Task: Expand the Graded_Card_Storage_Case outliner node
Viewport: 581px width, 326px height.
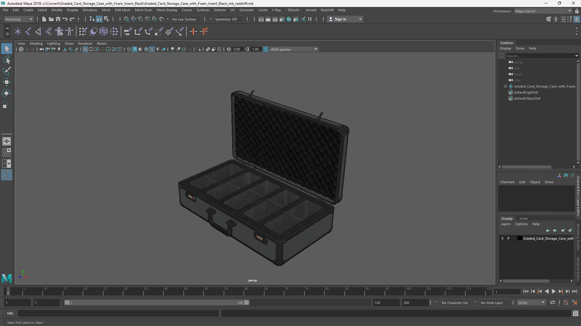Action: [x=505, y=86]
